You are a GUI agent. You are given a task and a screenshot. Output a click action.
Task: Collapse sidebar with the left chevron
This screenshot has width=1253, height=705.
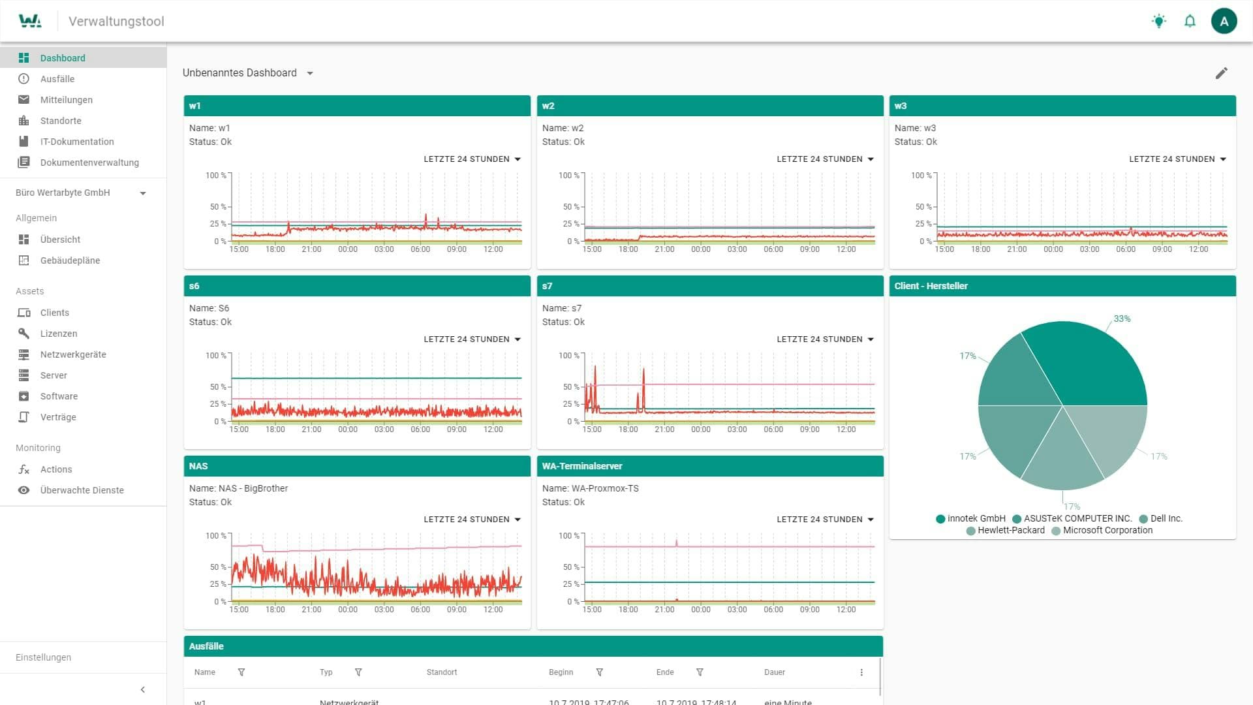coord(143,689)
